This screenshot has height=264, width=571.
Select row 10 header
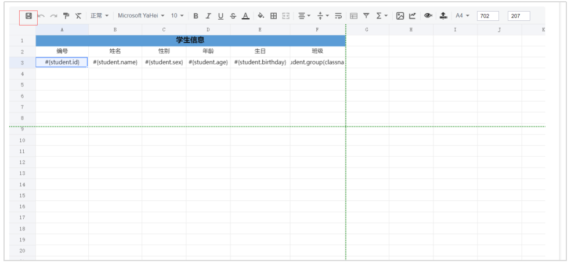(22, 140)
